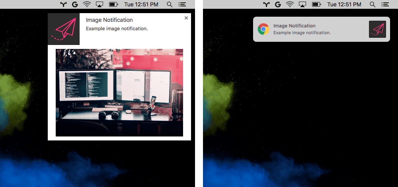The image size is (398, 187).
Task: Open Notification Center from the right screenshot's menu bar
Action: 385,4
